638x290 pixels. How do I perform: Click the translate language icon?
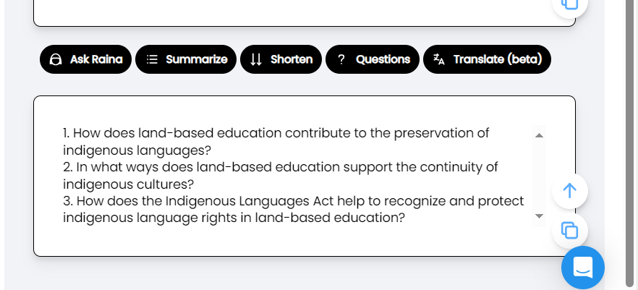coord(438,59)
